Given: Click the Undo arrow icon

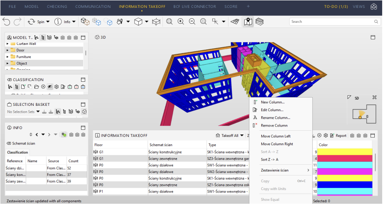Looking at the screenshot, I should click(x=6, y=22).
